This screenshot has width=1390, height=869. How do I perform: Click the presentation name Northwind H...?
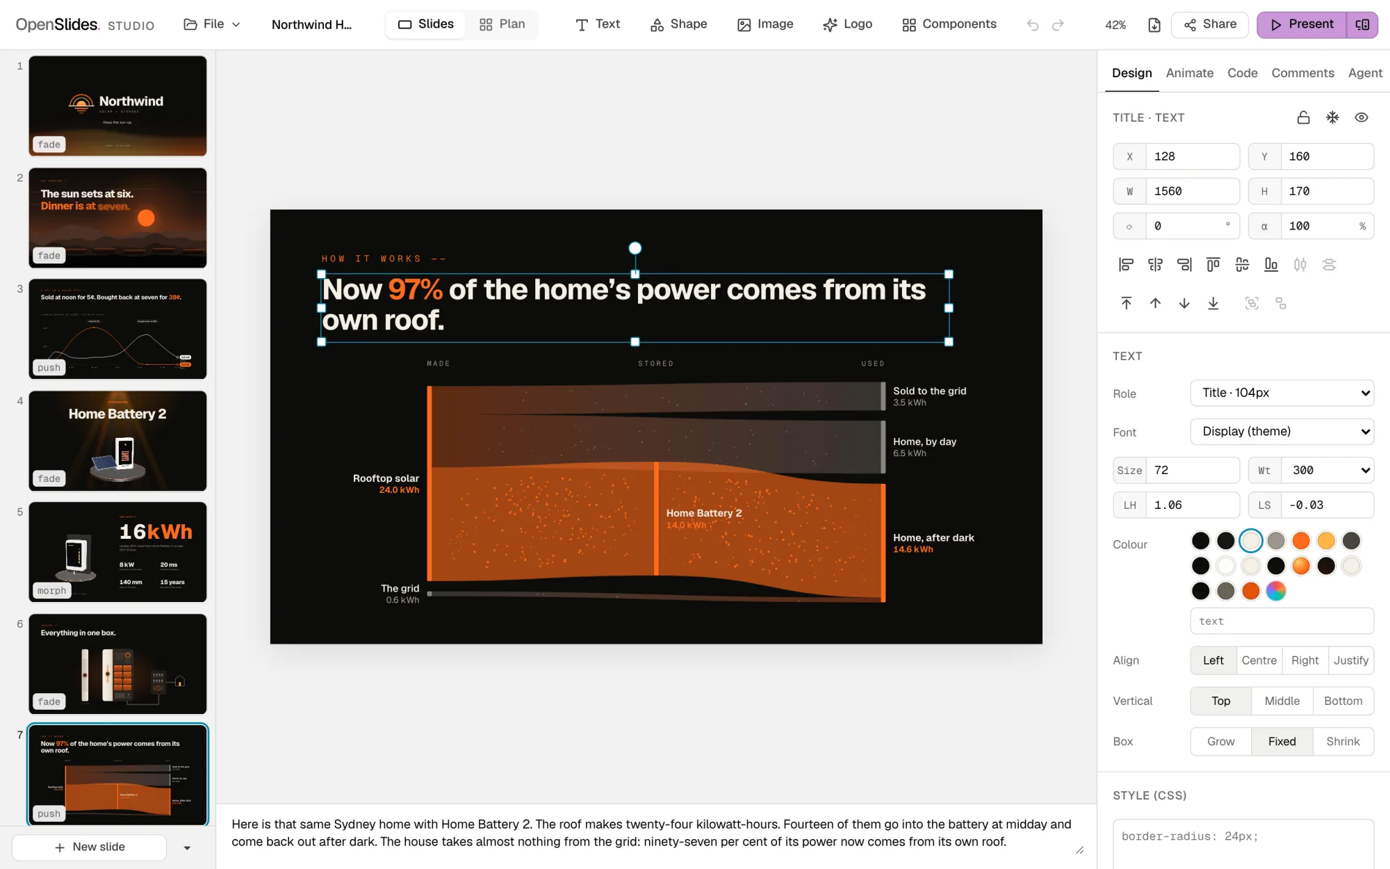coord(311,25)
